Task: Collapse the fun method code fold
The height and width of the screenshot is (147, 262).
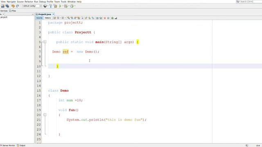Action: point(45,115)
